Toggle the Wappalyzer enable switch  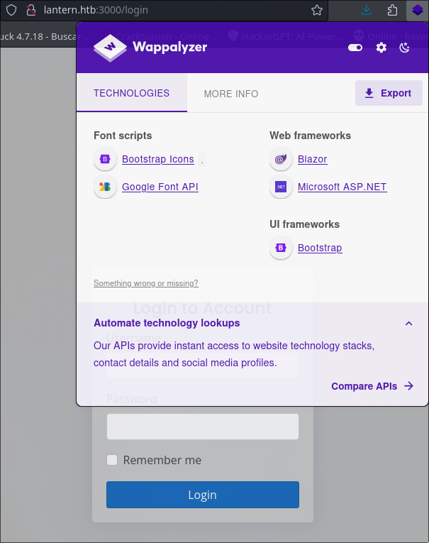pyautogui.click(x=355, y=48)
